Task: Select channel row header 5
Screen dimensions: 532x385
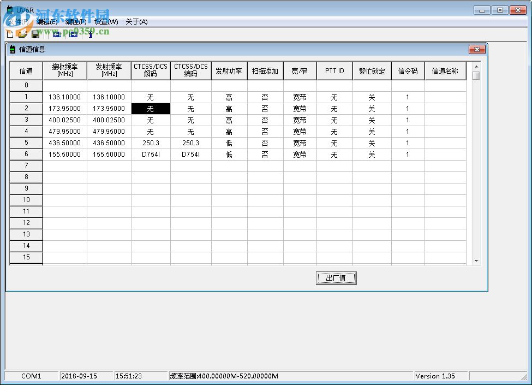Action: 26,143
